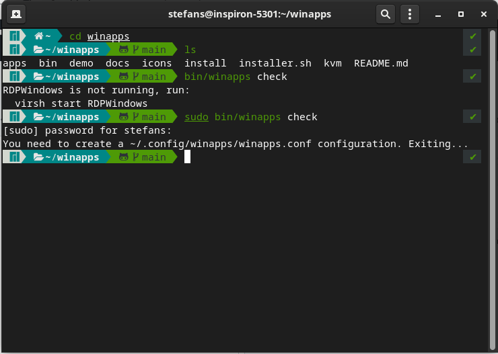
Task: Open the terminal search
Action: pos(385,14)
